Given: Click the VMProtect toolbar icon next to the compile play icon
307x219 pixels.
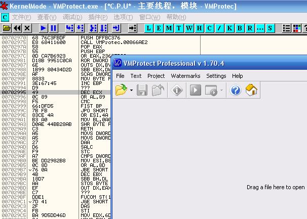Looking at the screenshot, I should pyautogui.click(x=211, y=91).
